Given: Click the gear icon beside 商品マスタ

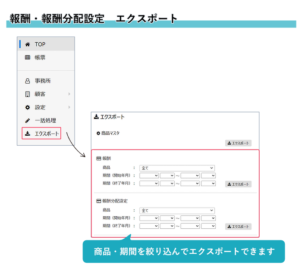Looking at the screenshot, I should [x=98, y=134].
